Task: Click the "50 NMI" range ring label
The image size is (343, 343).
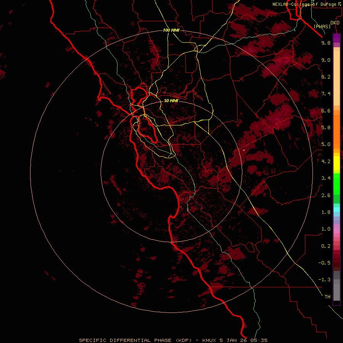Action: pos(171,101)
